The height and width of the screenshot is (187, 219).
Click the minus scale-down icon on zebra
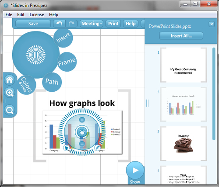82,144
